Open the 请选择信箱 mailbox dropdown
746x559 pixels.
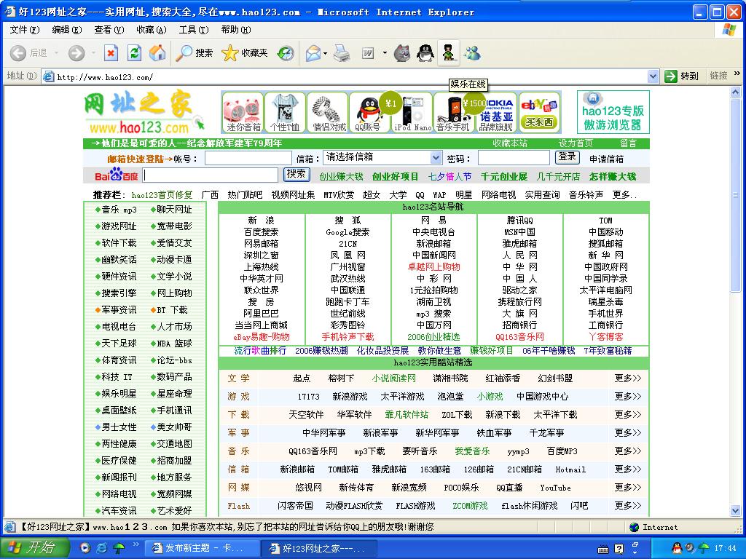click(x=382, y=157)
